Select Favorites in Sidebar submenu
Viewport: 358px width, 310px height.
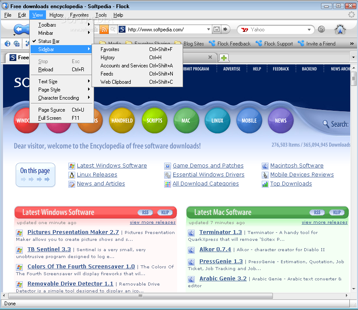click(x=137, y=49)
